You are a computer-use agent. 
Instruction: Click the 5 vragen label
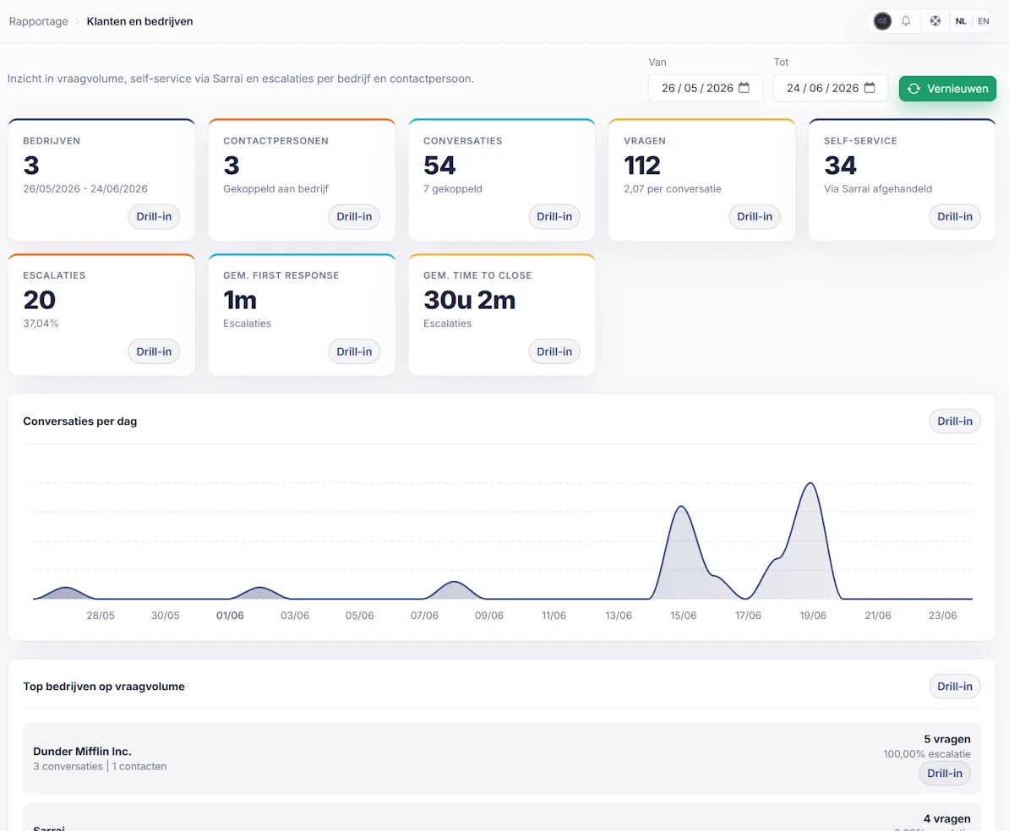tap(947, 739)
